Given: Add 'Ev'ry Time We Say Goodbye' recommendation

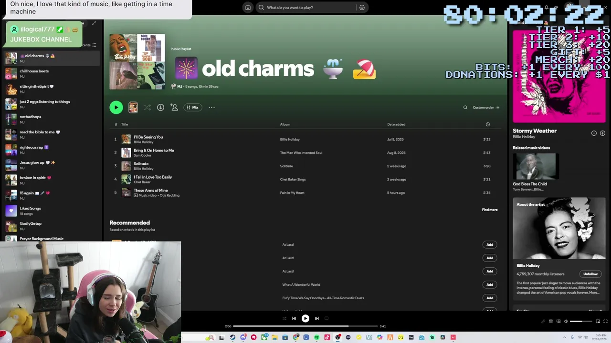Looking at the screenshot, I should pos(490,298).
